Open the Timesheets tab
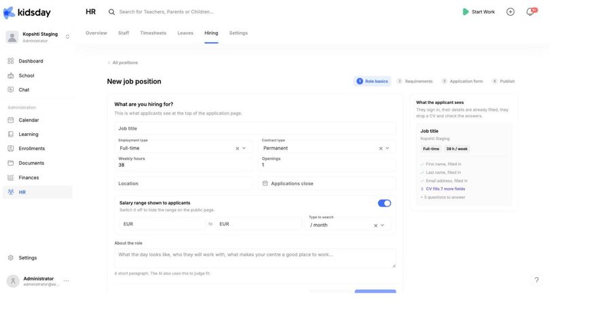The width and height of the screenshot is (611, 328). coord(153,33)
